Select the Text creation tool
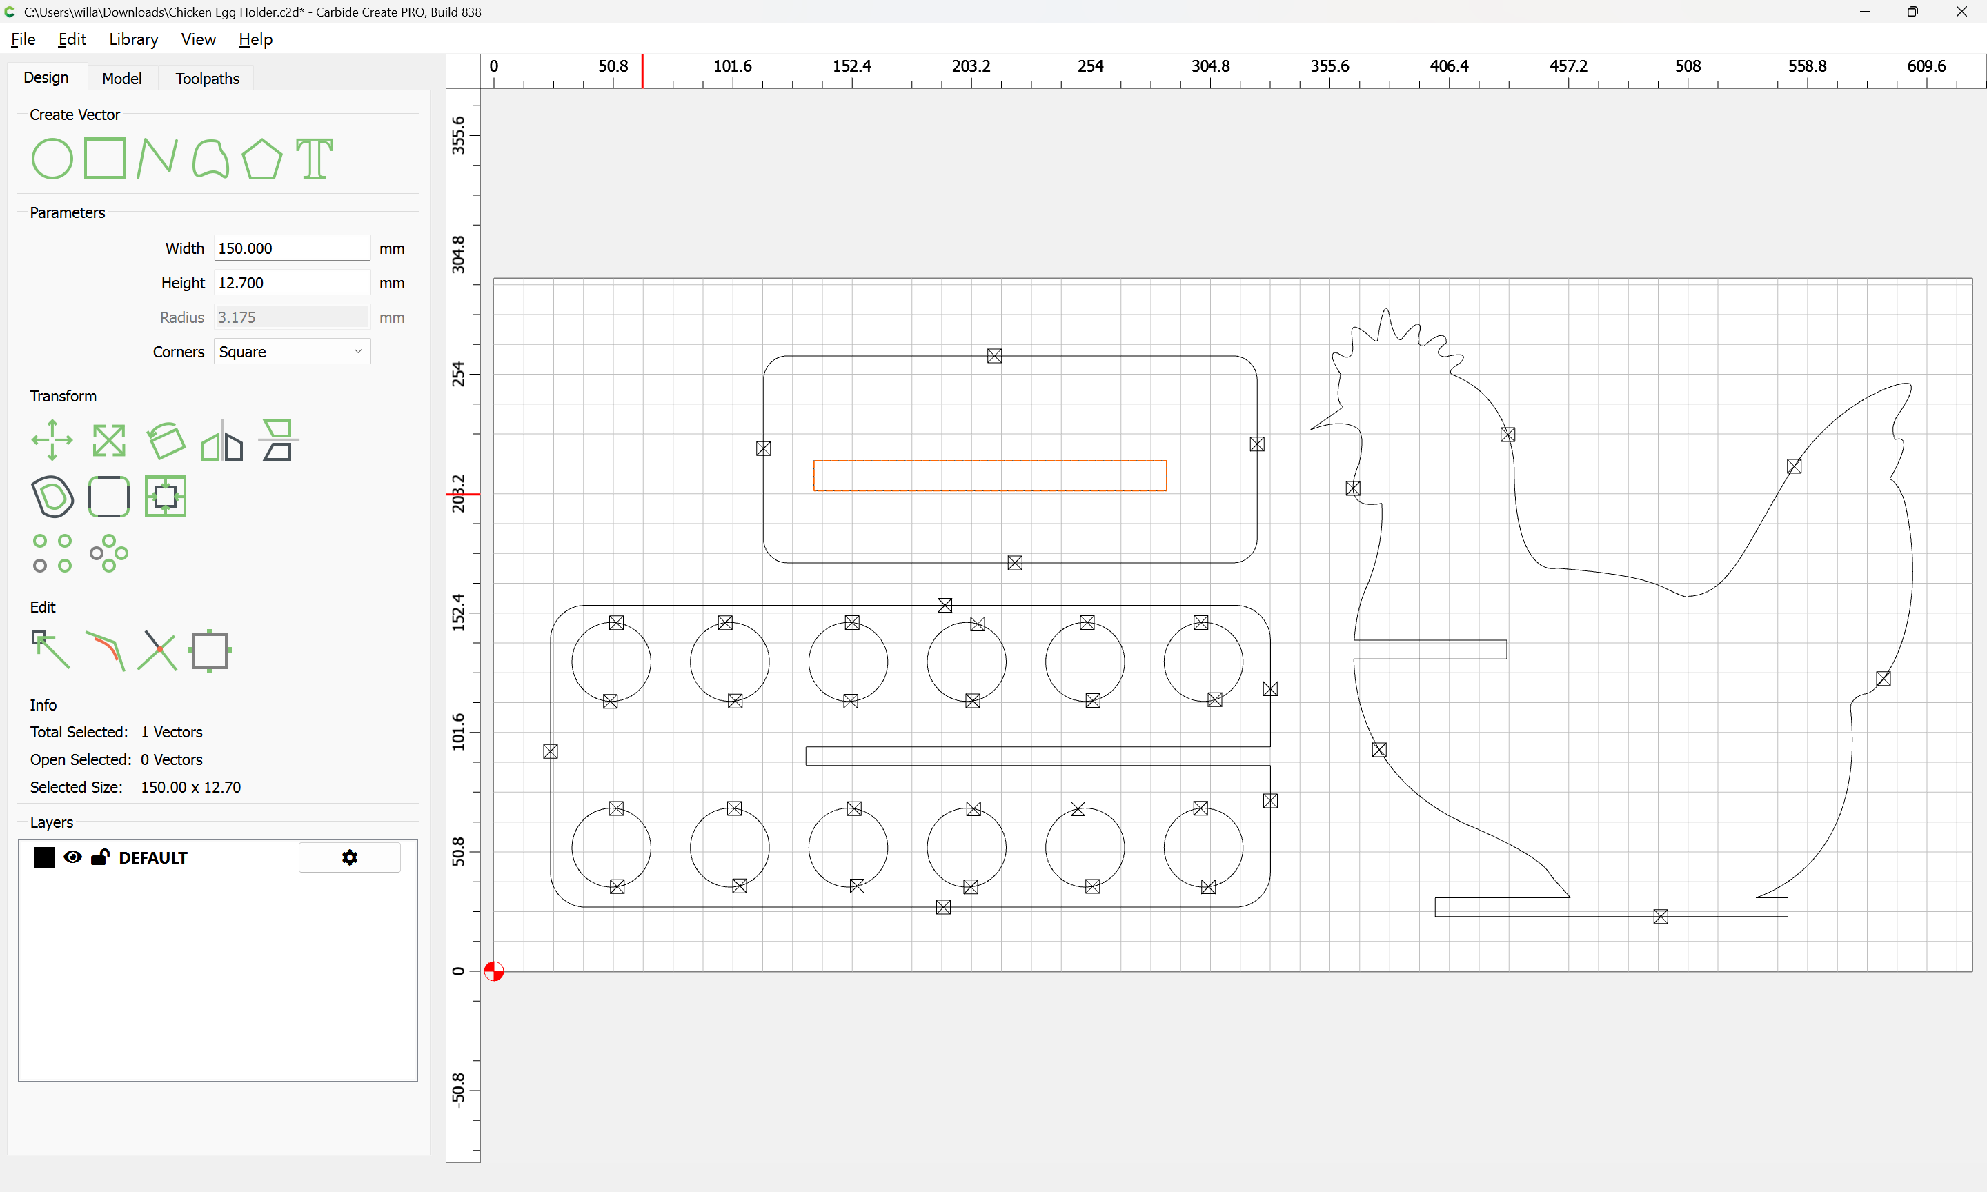 (314, 158)
